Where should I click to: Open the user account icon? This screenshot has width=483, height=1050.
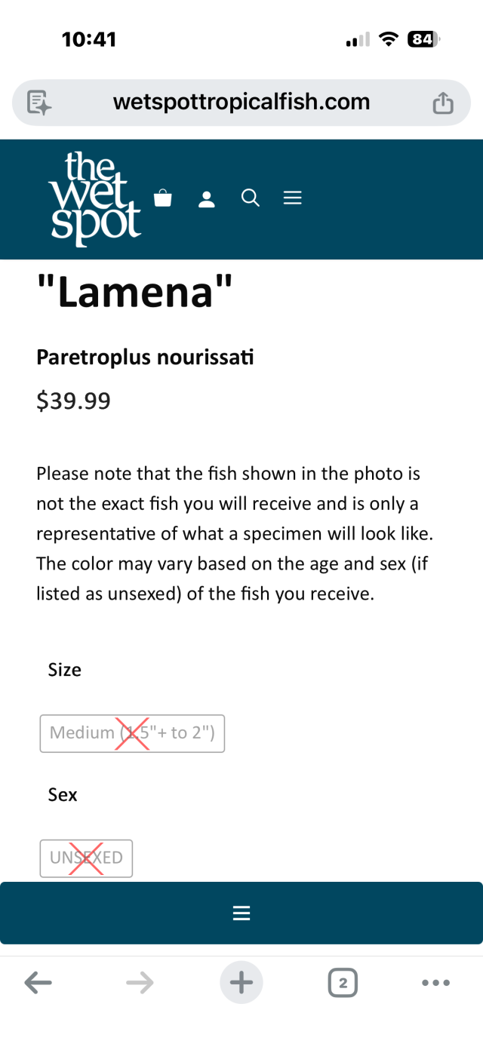pos(206,199)
